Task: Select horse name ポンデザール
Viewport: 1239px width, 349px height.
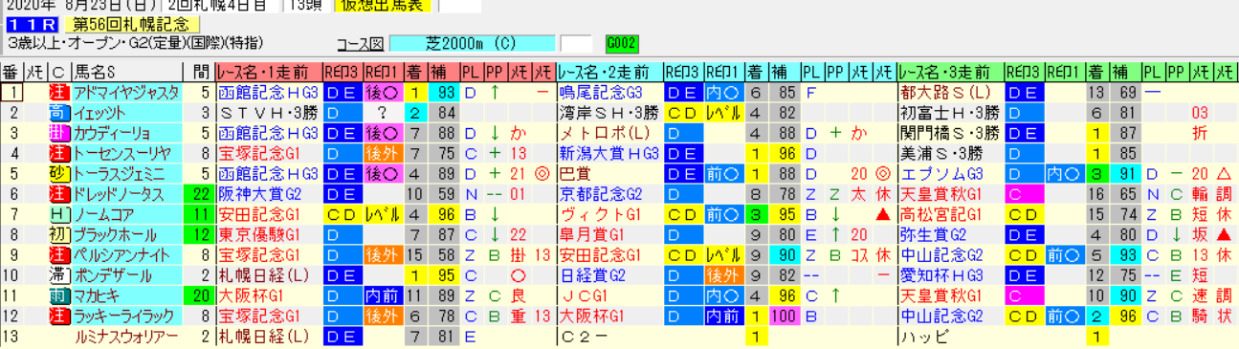Action: point(127,275)
